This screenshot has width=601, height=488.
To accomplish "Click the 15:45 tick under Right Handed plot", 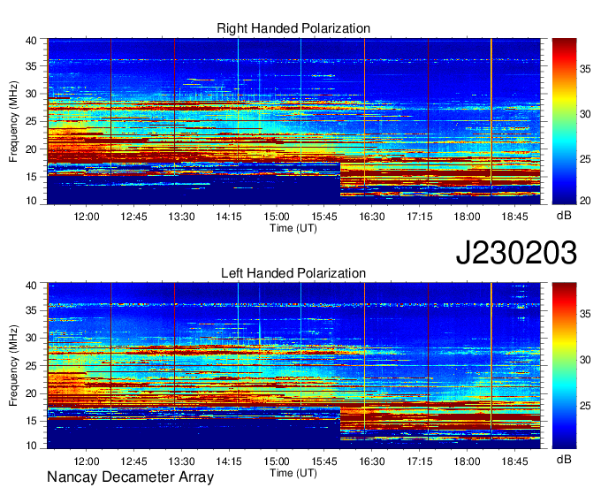I will click(x=324, y=217).
